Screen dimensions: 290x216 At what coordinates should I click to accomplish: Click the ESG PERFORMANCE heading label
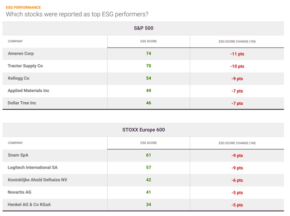[23, 7]
